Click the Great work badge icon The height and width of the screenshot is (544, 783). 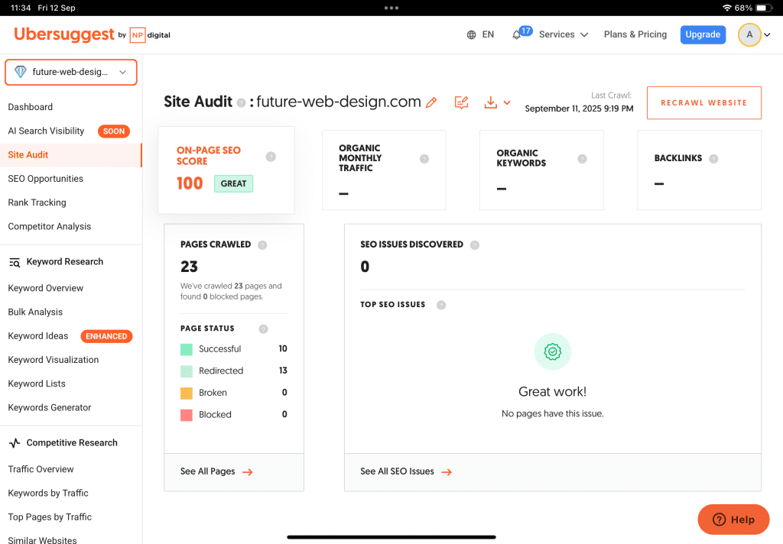[553, 352]
